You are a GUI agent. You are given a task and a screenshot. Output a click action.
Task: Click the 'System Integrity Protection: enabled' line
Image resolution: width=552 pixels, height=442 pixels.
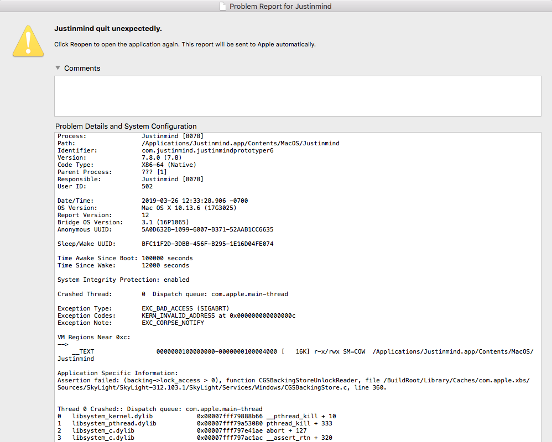pos(123,280)
